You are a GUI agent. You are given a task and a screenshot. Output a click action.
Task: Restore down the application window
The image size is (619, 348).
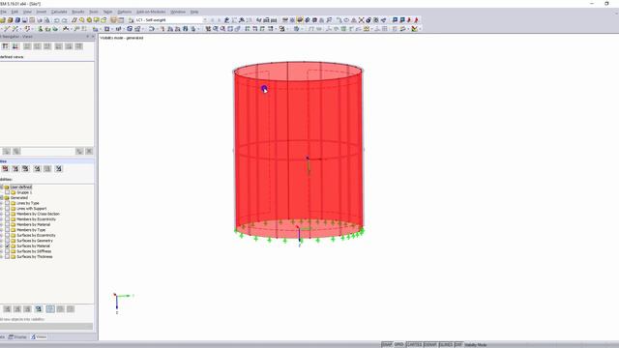pos(606,4)
